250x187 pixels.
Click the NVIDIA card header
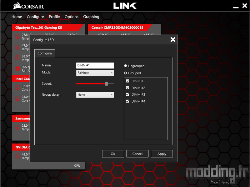(x=21, y=147)
